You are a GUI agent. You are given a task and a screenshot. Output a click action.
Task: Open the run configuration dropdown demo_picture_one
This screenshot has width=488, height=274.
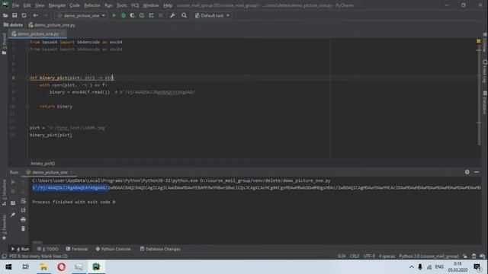click(82, 15)
